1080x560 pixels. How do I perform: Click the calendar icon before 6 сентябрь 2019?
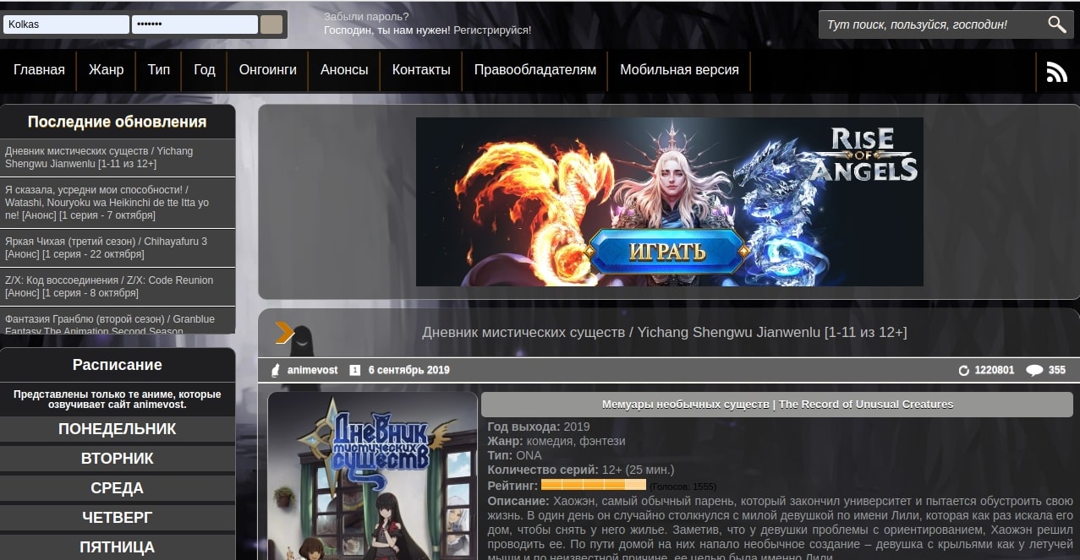click(355, 370)
